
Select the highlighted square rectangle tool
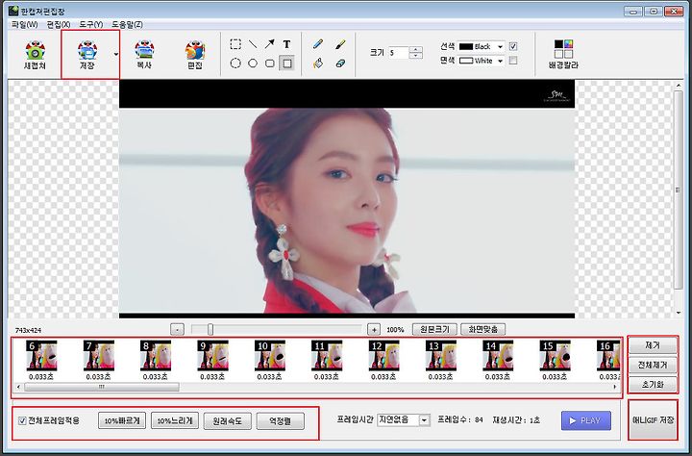pos(286,63)
